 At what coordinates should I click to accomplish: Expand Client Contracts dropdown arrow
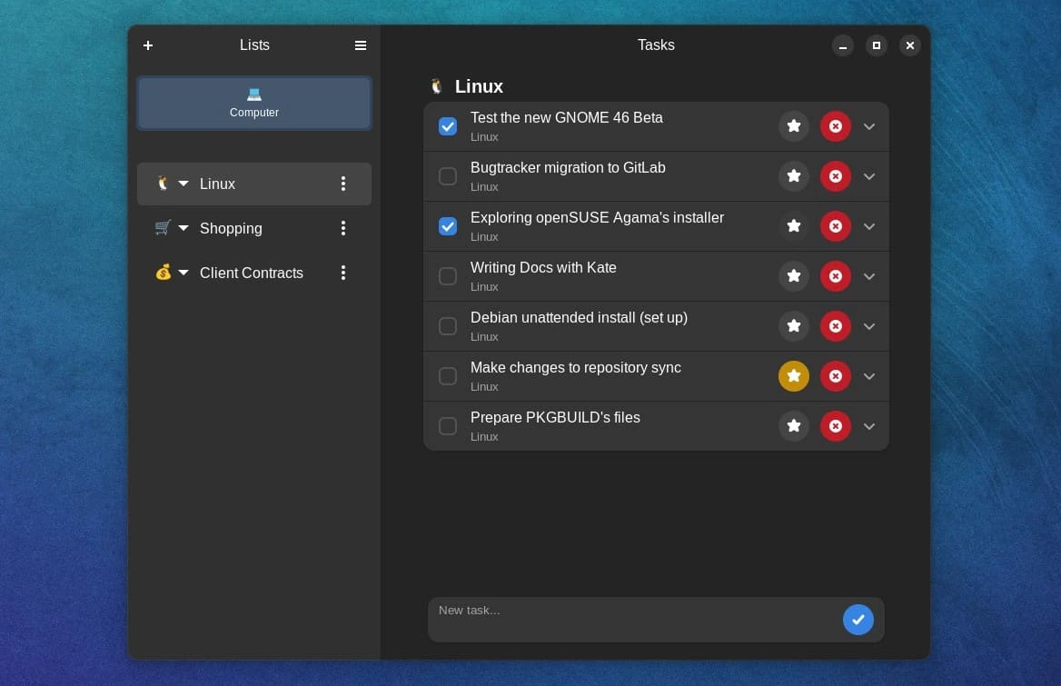point(183,273)
